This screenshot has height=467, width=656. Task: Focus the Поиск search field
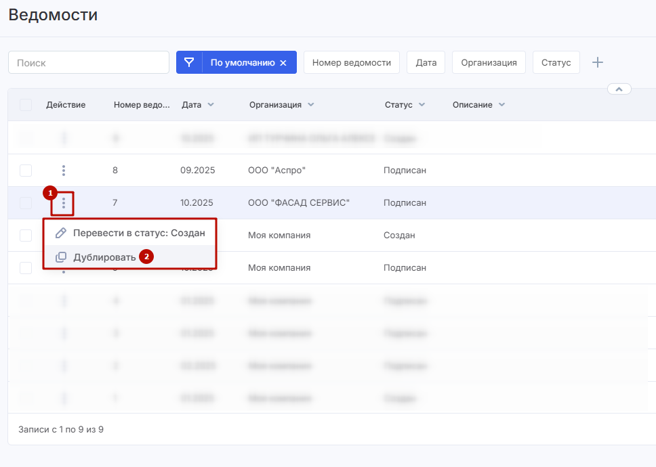89,62
